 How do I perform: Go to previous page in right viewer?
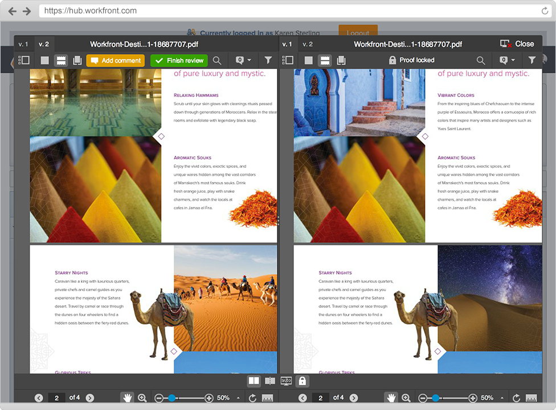pyautogui.click(x=302, y=398)
